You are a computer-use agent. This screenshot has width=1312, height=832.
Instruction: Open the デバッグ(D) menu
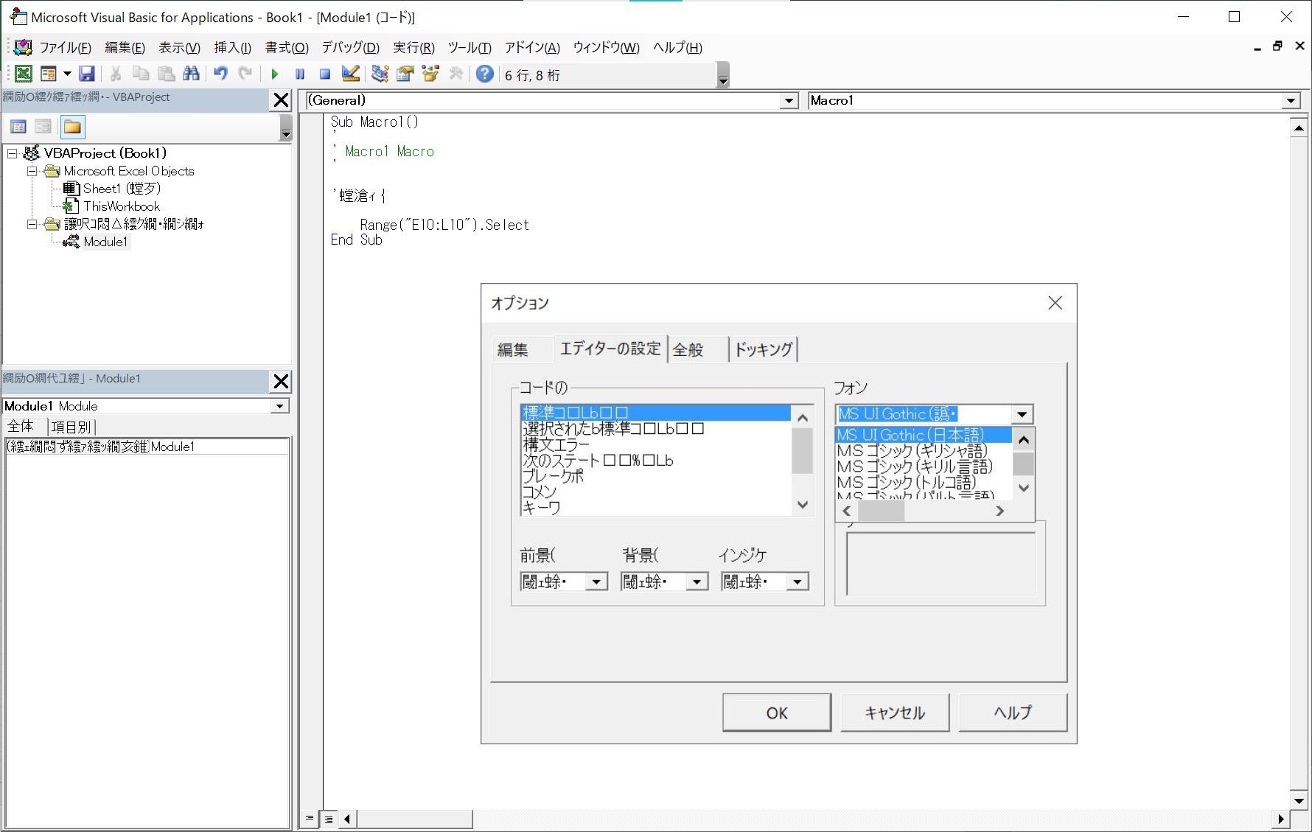pyautogui.click(x=350, y=48)
